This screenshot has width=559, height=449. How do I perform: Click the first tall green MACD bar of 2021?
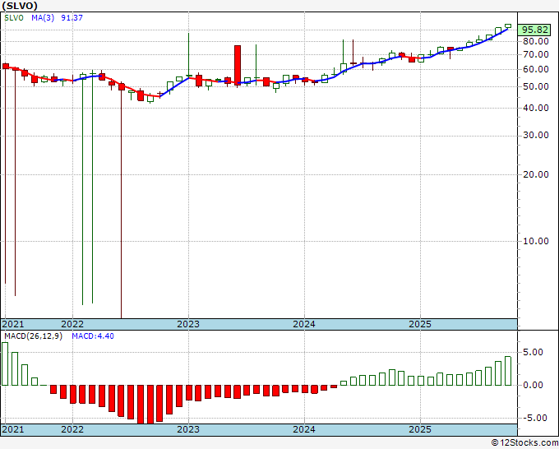click(x=5, y=363)
